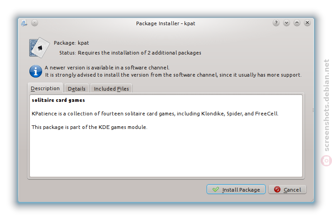The width and height of the screenshot is (332, 220).
Task: Cancel the package installation
Action: [287, 189]
